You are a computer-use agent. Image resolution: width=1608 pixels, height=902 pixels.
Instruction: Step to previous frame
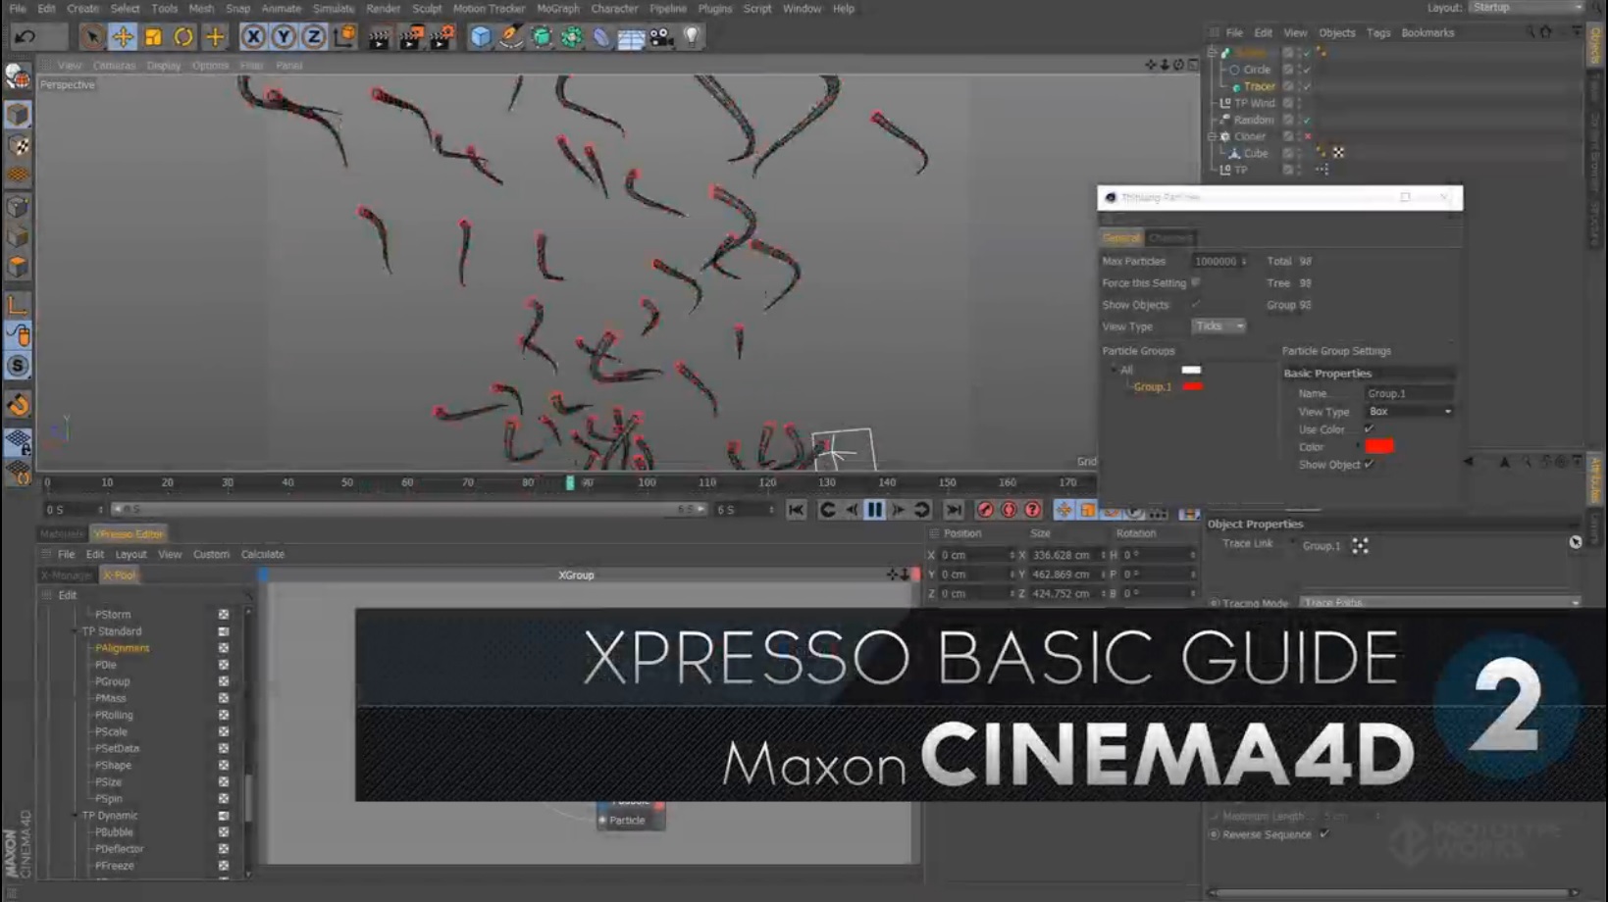pyautogui.click(x=851, y=510)
